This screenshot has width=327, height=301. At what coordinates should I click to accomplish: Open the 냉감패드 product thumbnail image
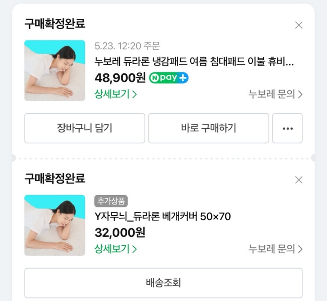coord(55,70)
